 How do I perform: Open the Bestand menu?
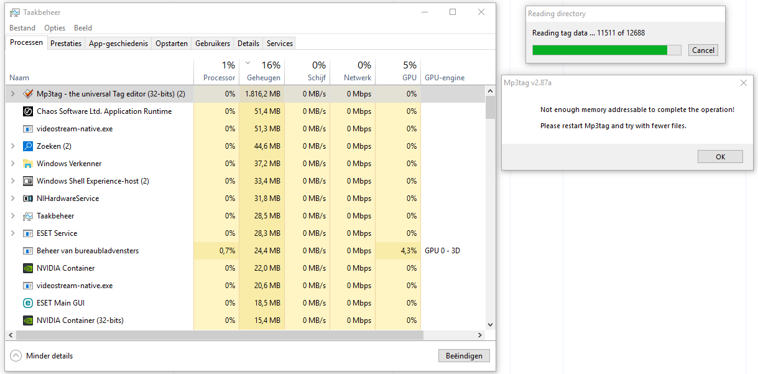coord(22,28)
